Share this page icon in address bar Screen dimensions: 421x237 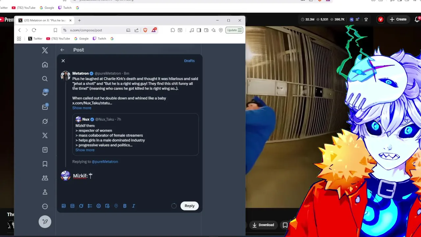(x=136, y=30)
